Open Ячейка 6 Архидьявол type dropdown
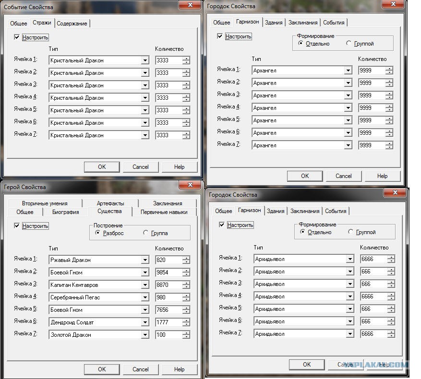421x379 pixels. pyautogui.click(x=350, y=321)
